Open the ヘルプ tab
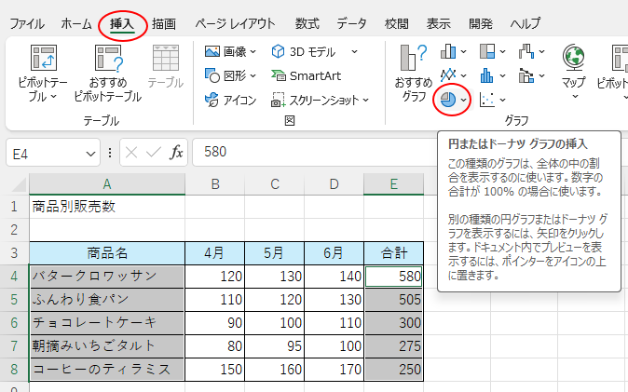The height and width of the screenshot is (392, 628). pos(526,24)
